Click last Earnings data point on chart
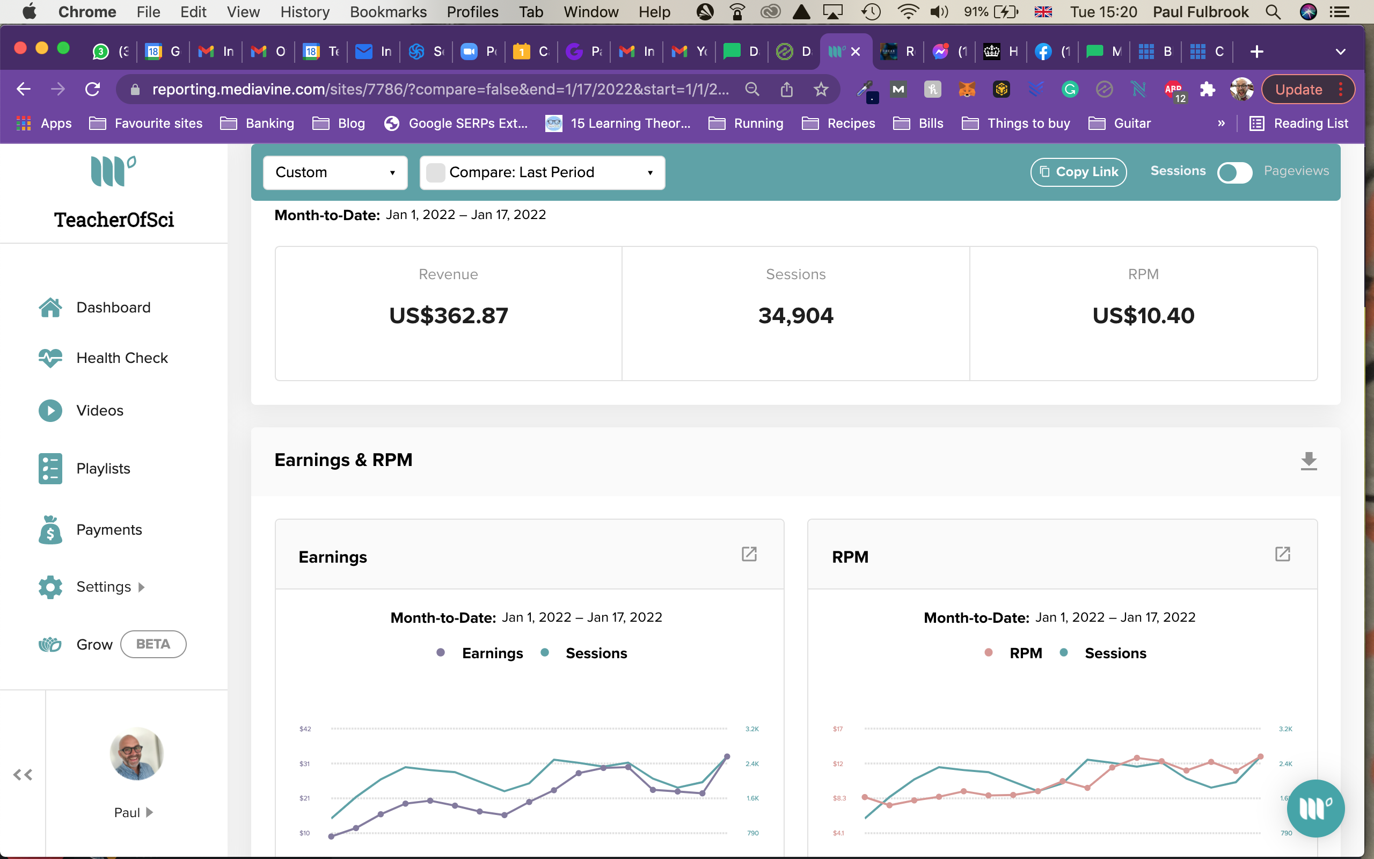Image resolution: width=1374 pixels, height=859 pixels. click(x=727, y=757)
